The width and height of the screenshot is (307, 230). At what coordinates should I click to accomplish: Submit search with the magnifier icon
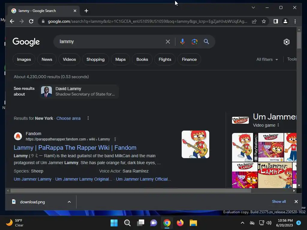[x=206, y=41]
